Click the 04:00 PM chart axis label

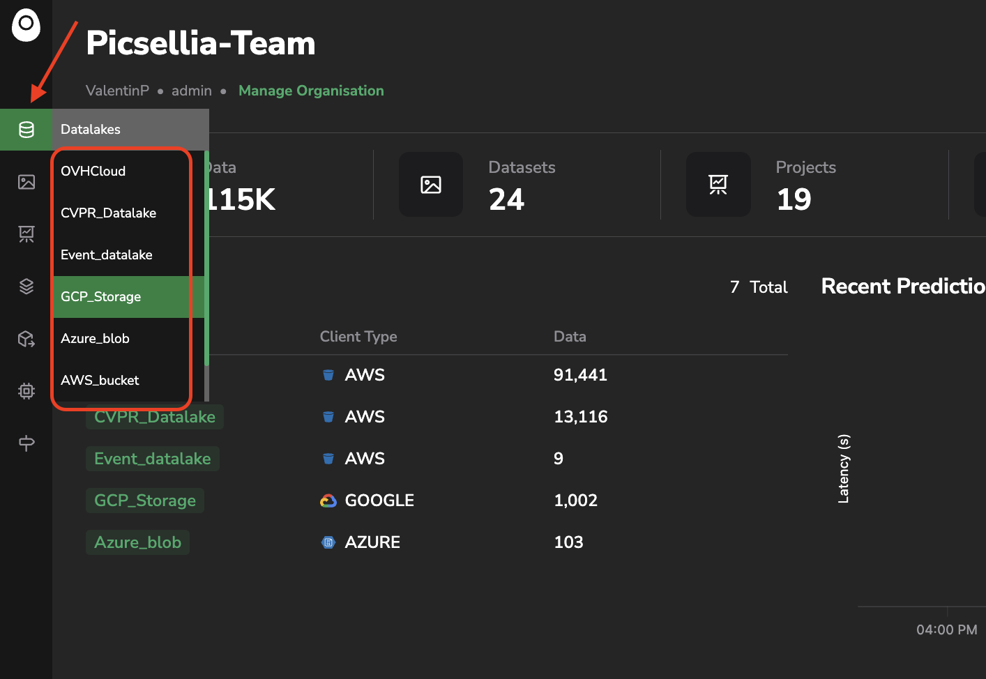[x=947, y=630]
